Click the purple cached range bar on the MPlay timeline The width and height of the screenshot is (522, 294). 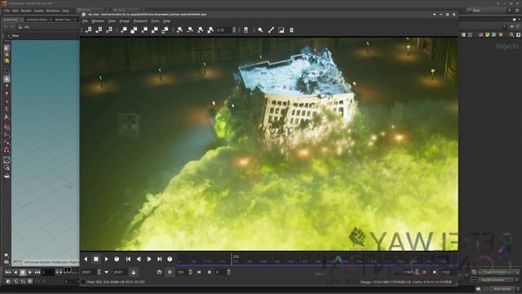click(316, 265)
